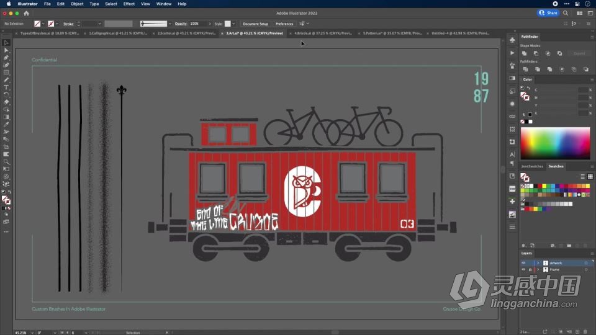This screenshot has height=335, width=596.
Task: Open the Character panel icon
Action: point(512,154)
